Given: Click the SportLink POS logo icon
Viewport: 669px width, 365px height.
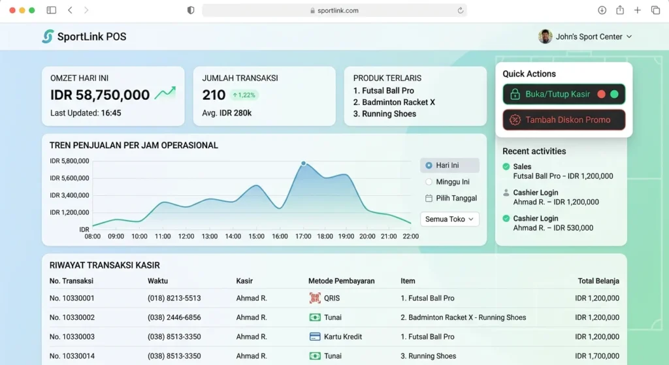Looking at the screenshot, I should [48, 37].
